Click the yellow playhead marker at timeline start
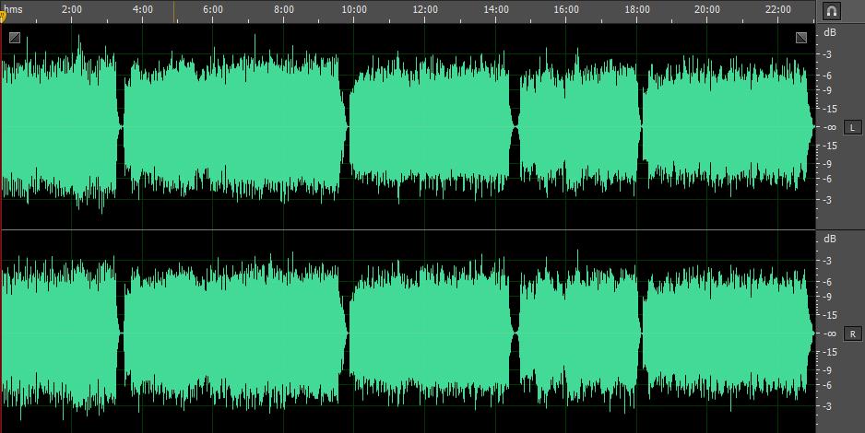This screenshot has height=433, width=865. (2, 16)
